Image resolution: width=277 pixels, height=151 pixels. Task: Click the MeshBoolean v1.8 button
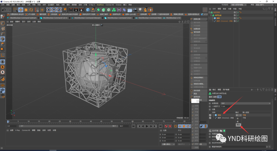pyautogui.click(x=172, y=18)
